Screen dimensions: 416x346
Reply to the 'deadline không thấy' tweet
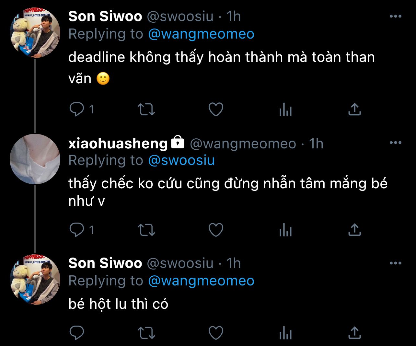click(x=77, y=109)
